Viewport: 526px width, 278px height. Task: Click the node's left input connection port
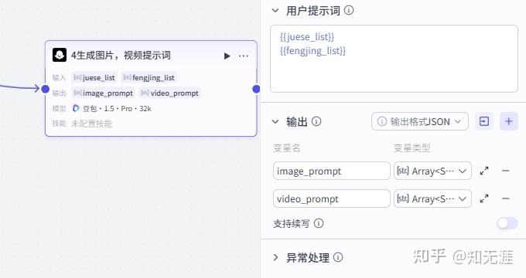[46, 89]
